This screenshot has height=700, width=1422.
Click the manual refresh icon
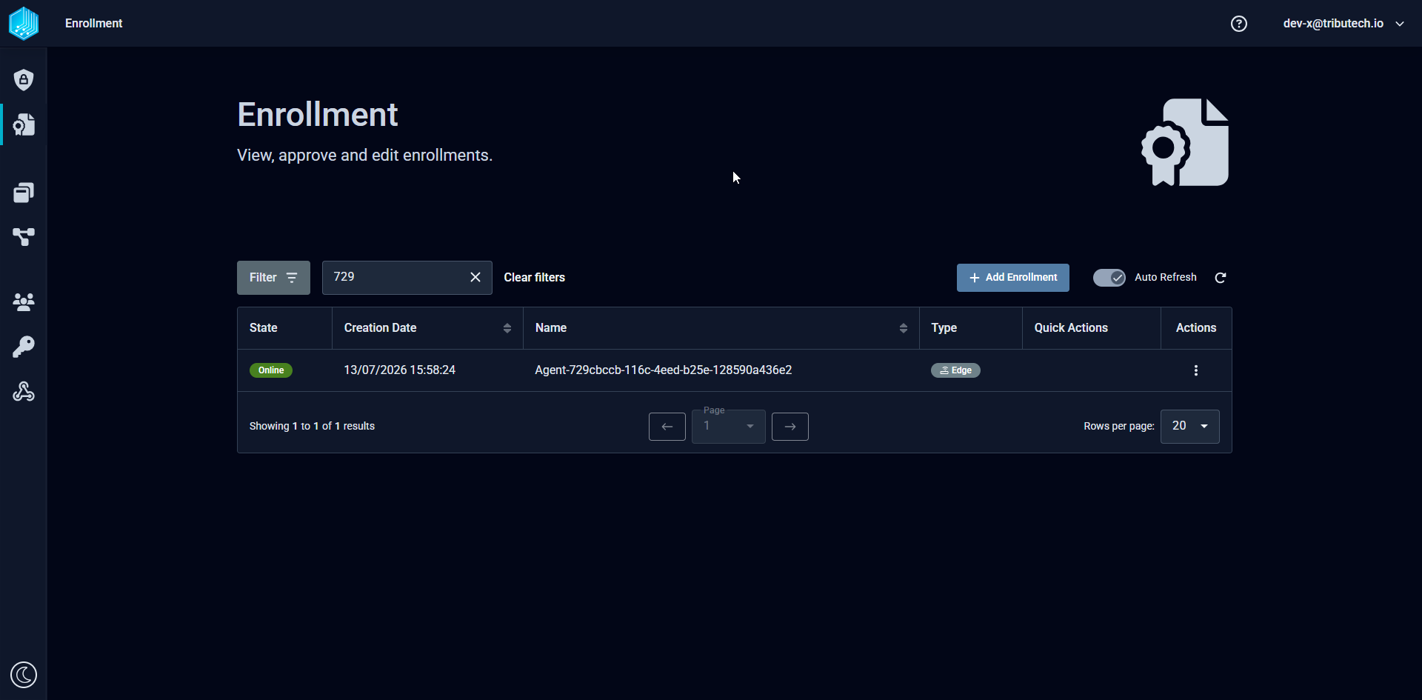tap(1221, 278)
